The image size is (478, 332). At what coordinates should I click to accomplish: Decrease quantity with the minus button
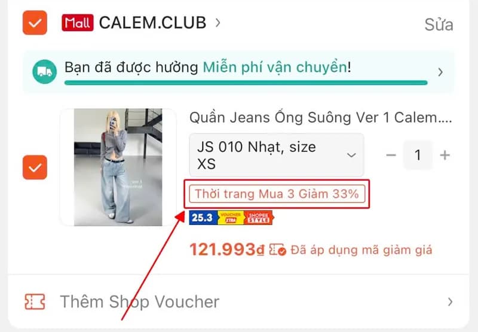pyautogui.click(x=391, y=155)
